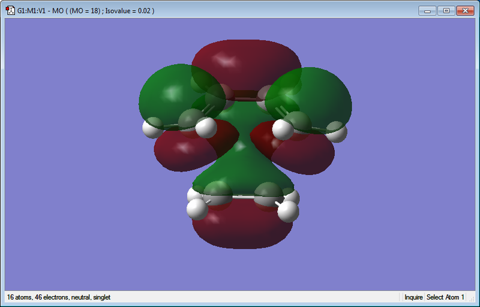Viewport: 480px width, 307px height.
Task: Click the bond between the bottom carbon atoms
Action: click(x=244, y=197)
